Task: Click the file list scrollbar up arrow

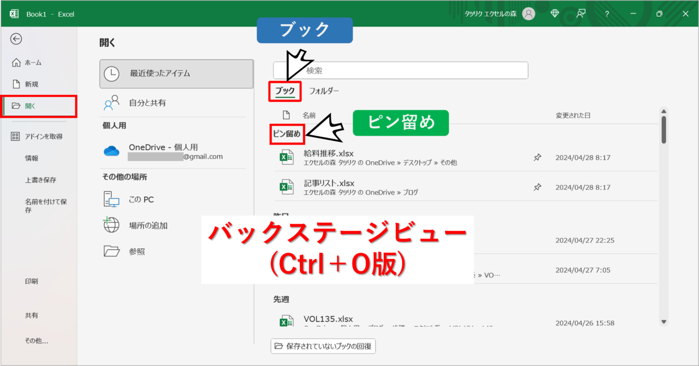Action: [x=664, y=111]
